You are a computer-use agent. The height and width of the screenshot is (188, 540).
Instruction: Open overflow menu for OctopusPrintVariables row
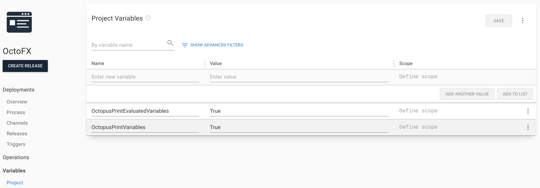tap(528, 127)
